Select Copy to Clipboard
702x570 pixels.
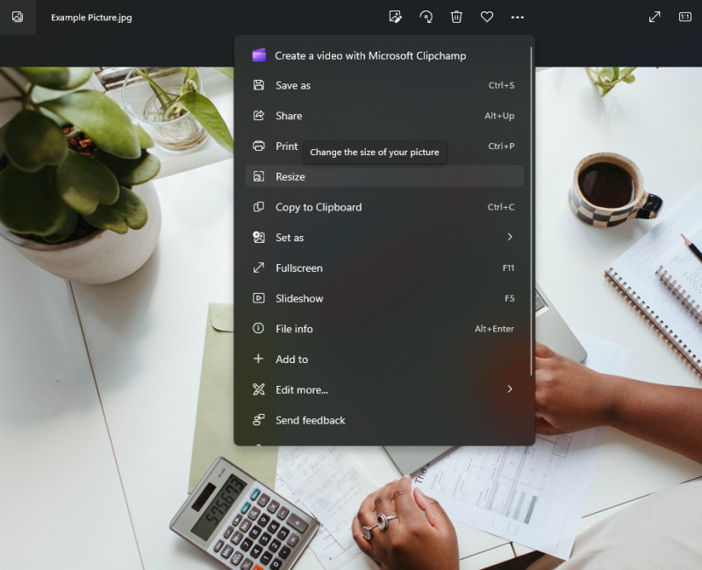tap(319, 207)
